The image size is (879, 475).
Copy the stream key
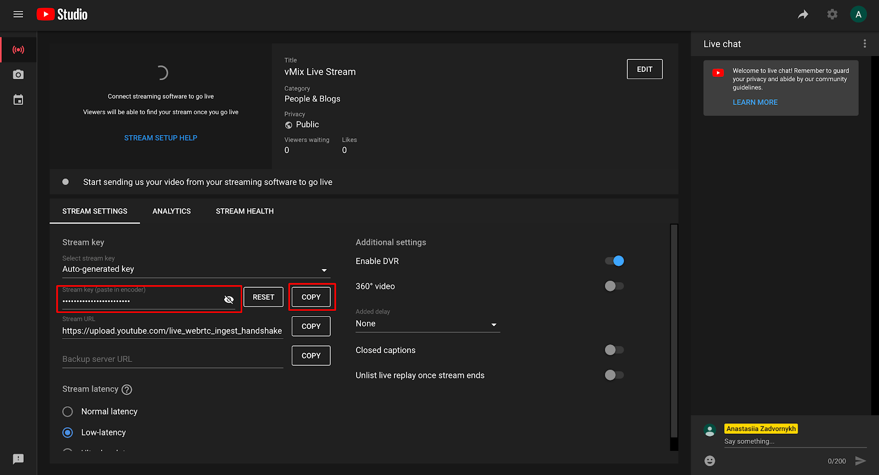(311, 297)
